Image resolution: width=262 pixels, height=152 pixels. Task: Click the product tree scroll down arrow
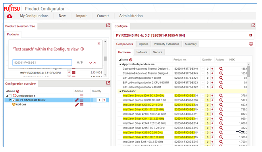click(105, 75)
